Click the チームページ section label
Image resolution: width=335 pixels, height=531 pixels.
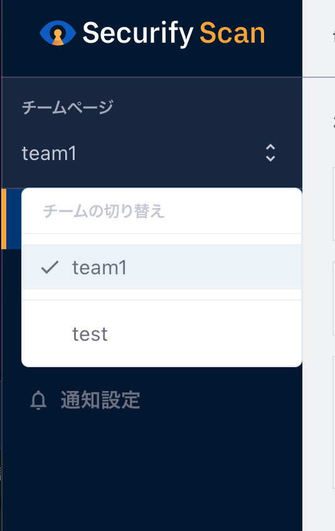[x=68, y=107]
